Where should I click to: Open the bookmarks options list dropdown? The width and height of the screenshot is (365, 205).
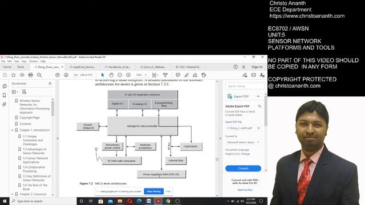pyautogui.click(x=15, y=92)
